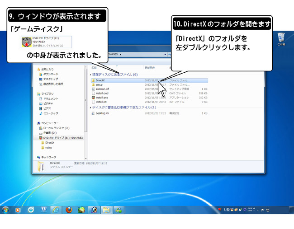Viewport: 294px width, 229px height.
Task: Sort by the 更新日時 (Date modified) column header
Action: pyautogui.click(x=150, y=68)
